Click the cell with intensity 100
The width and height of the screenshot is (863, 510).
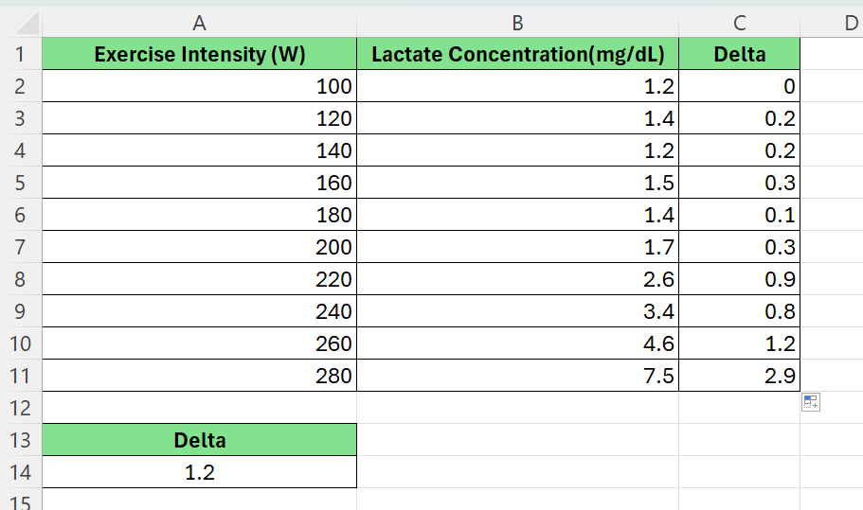(199, 87)
